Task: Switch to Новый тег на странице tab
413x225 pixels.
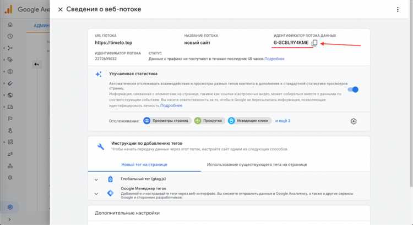Action: pos(144,165)
